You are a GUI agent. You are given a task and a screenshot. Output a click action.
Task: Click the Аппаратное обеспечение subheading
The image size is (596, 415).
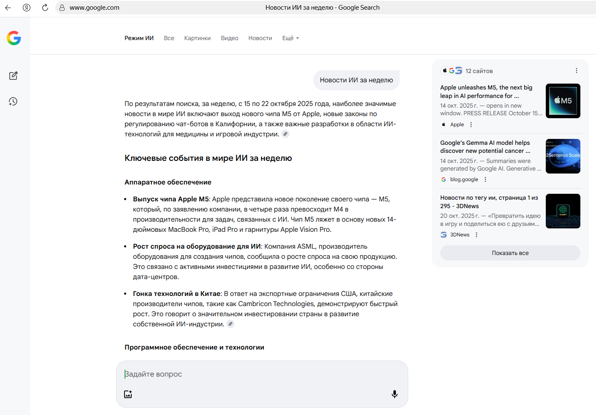click(168, 182)
